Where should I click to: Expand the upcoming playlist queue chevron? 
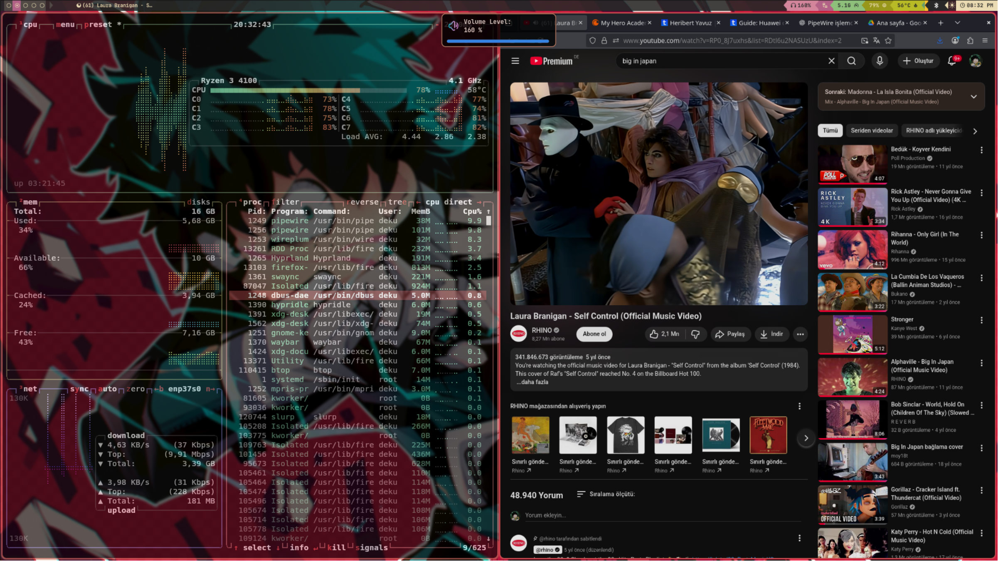click(x=973, y=96)
